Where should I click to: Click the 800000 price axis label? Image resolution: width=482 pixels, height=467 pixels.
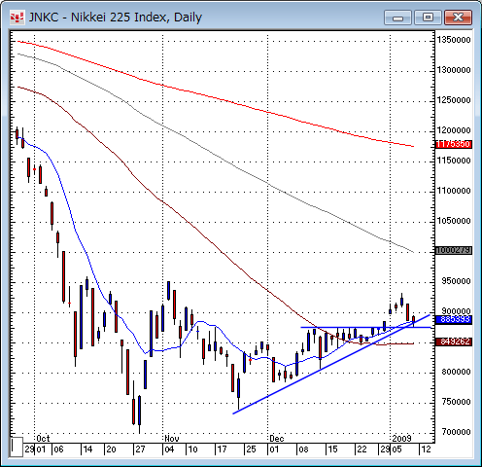pyautogui.click(x=456, y=372)
